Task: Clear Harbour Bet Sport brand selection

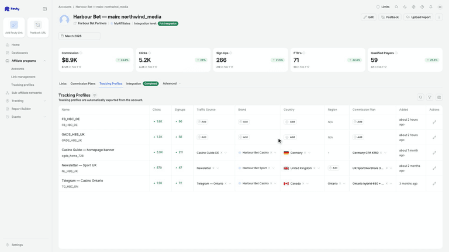Action: click(269, 168)
